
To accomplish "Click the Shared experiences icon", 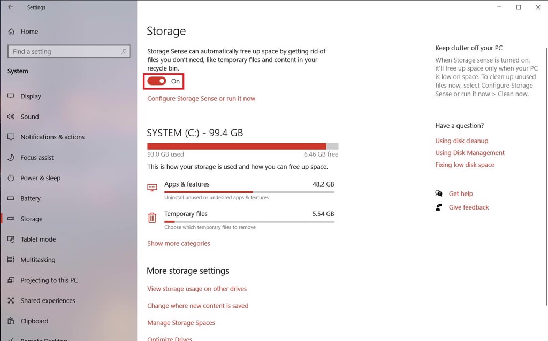I will [11, 300].
